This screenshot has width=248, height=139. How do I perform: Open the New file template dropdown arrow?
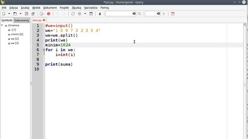[9, 14]
